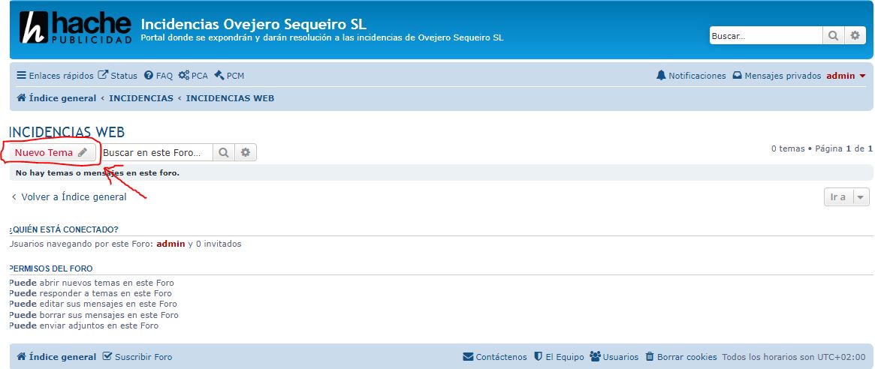Open advanced search gear in header
The height and width of the screenshot is (369, 875).
[855, 36]
